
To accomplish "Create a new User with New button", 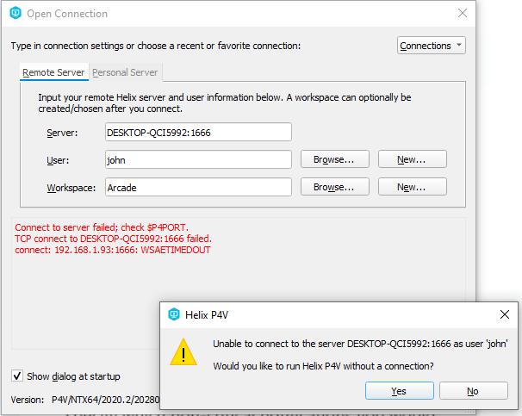I will pyautogui.click(x=412, y=159).
